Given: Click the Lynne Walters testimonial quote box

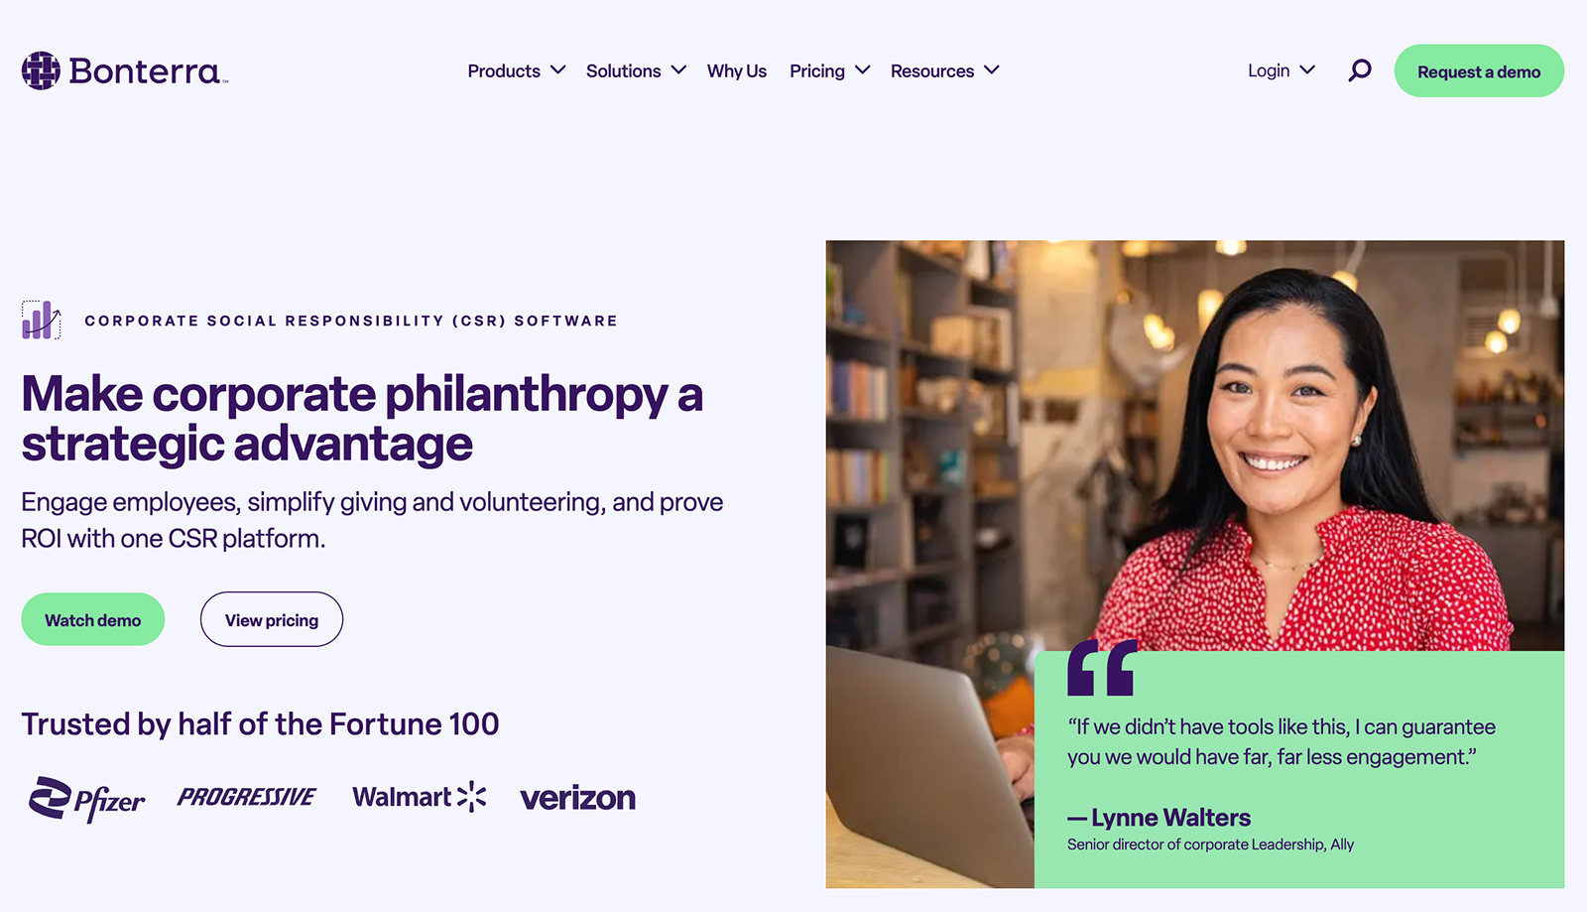Looking at the screenshot, I should pyautogui.click(x=1299, y=769).
